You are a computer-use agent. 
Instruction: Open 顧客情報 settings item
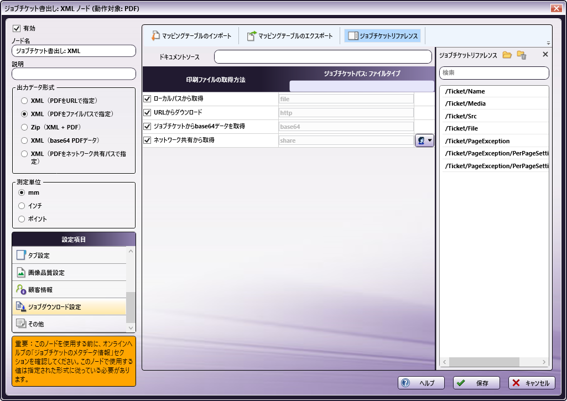69,289
